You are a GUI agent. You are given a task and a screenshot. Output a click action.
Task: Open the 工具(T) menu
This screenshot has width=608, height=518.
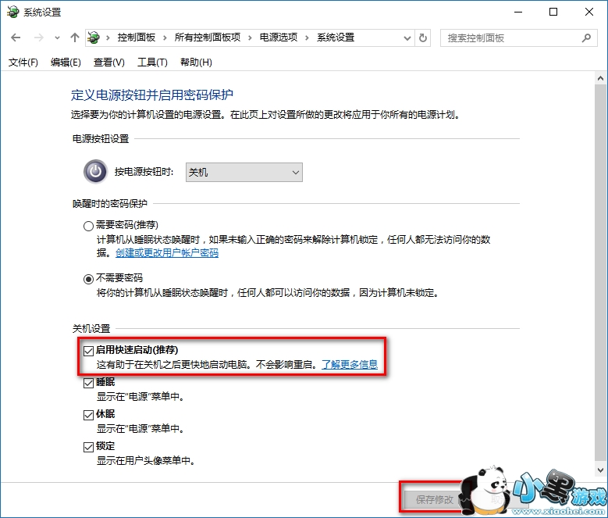152,63
